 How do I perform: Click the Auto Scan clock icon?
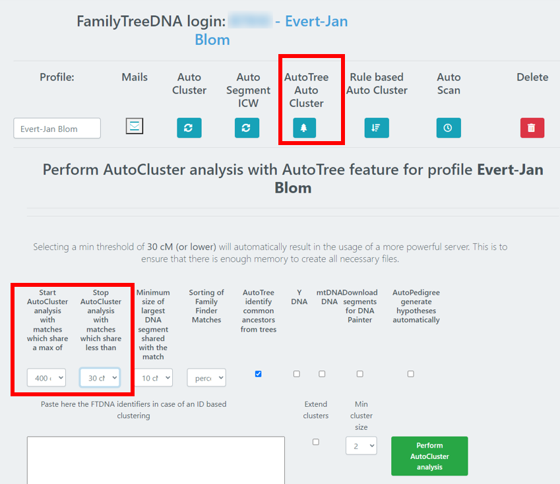[x=449, y=128]
